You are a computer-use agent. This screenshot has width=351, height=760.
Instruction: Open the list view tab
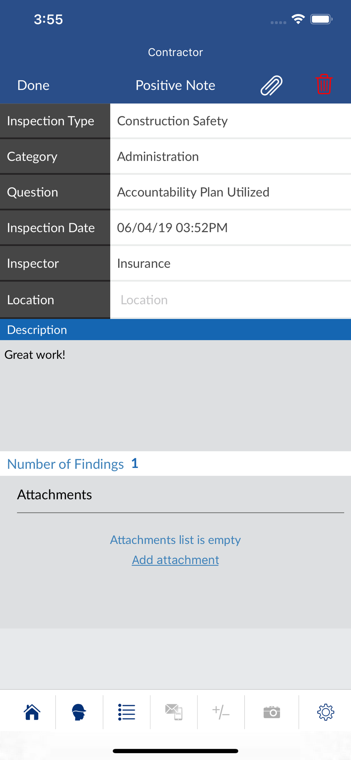126,712
